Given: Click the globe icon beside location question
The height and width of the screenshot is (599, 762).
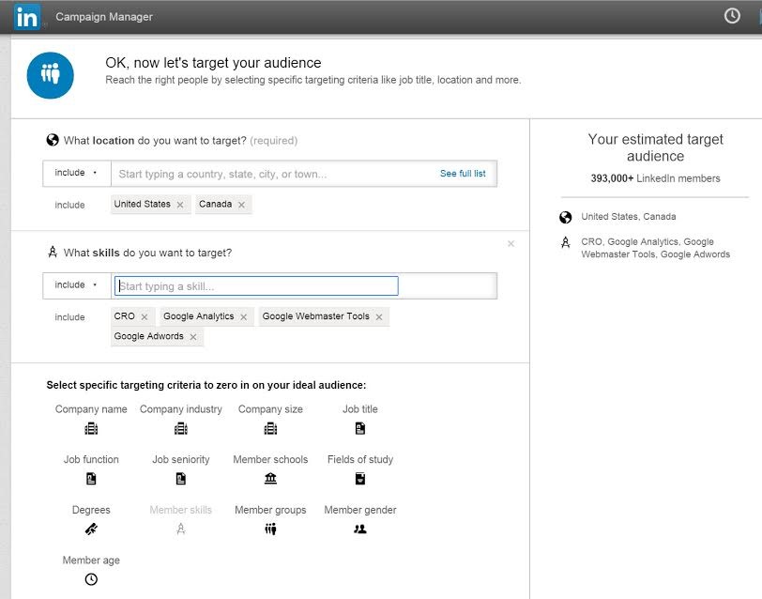Looking at the screenshot, I should [x=53, y=140].
